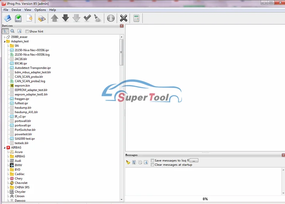Select freqgen.ipr item
This screenshot has height=204, width=285.
point(22,99)
